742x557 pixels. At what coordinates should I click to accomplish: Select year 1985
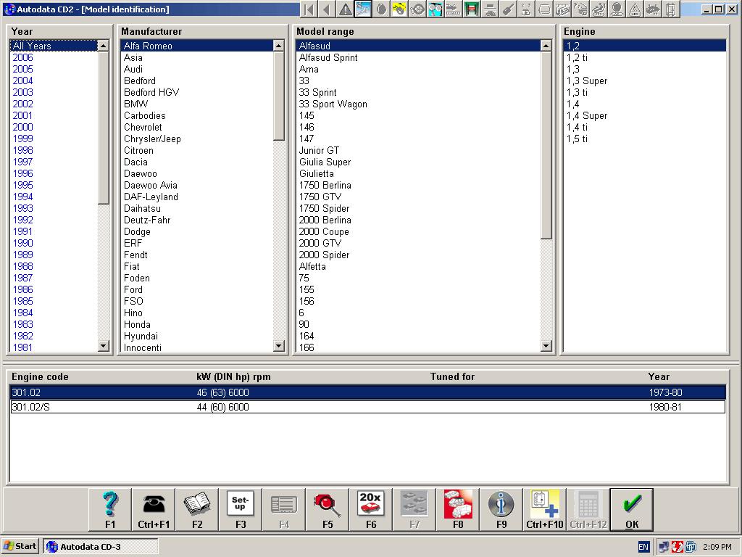(x=22, y=301)
